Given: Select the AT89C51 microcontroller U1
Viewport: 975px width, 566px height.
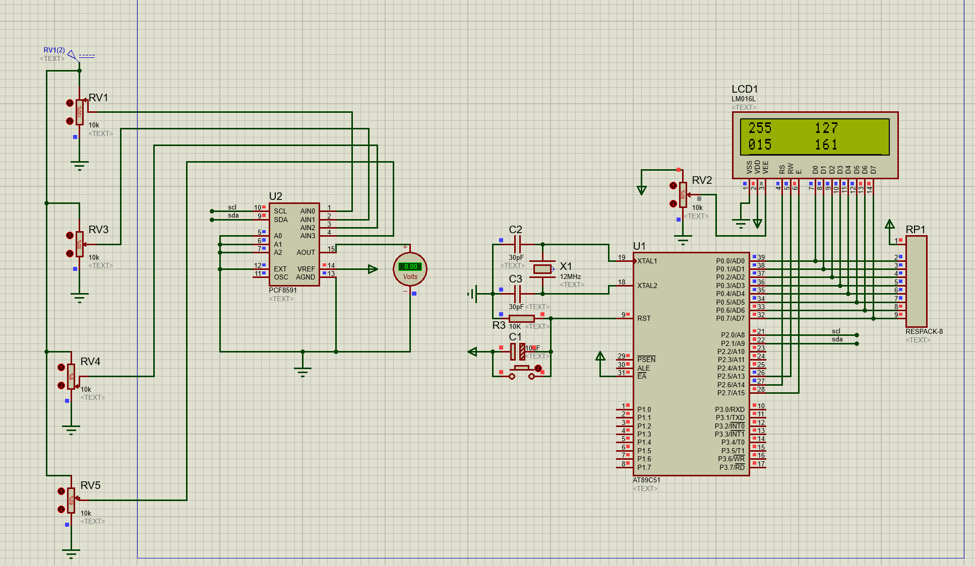Looking at the screenshot, I should coord(691,363).
